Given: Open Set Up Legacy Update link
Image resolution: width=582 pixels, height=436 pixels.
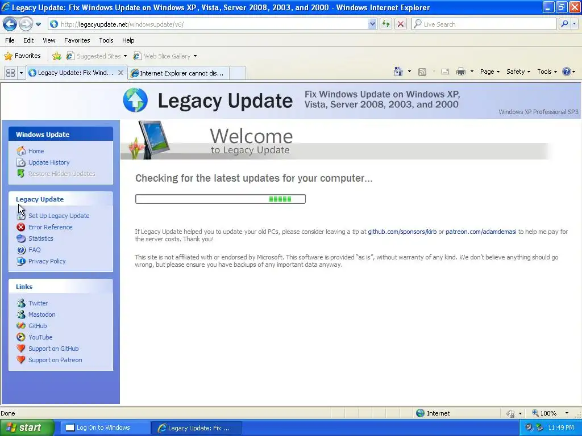Looking at the screenshot, I should coord(59,216).
